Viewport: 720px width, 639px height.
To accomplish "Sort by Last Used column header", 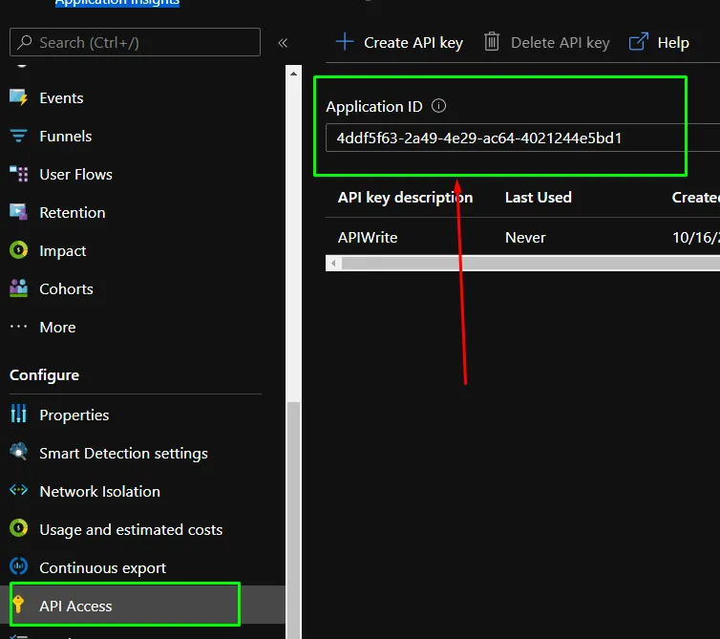I will 539,197.
